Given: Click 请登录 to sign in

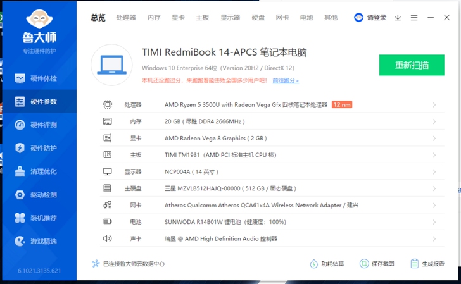Looking at the screenshot, I should (377, 18).
